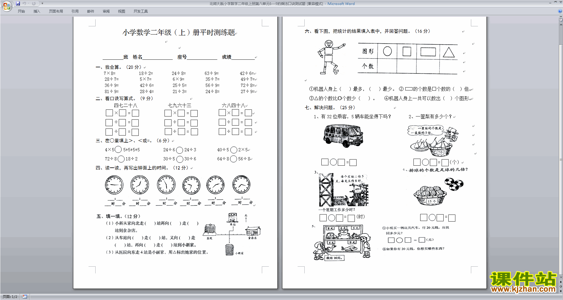Click the macro recording icon in status bar
This screenshot has height=300, width=563.
(25, 297)
